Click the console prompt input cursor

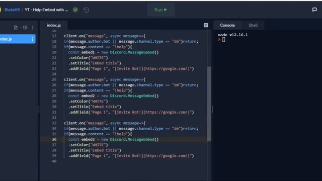pos(223,40)
